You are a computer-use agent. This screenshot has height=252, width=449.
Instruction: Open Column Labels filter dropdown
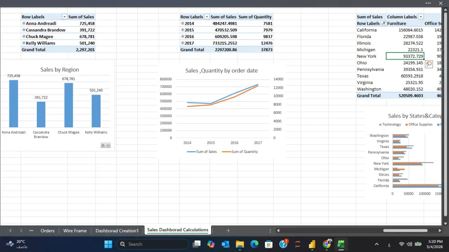click(x=421, y=17)
